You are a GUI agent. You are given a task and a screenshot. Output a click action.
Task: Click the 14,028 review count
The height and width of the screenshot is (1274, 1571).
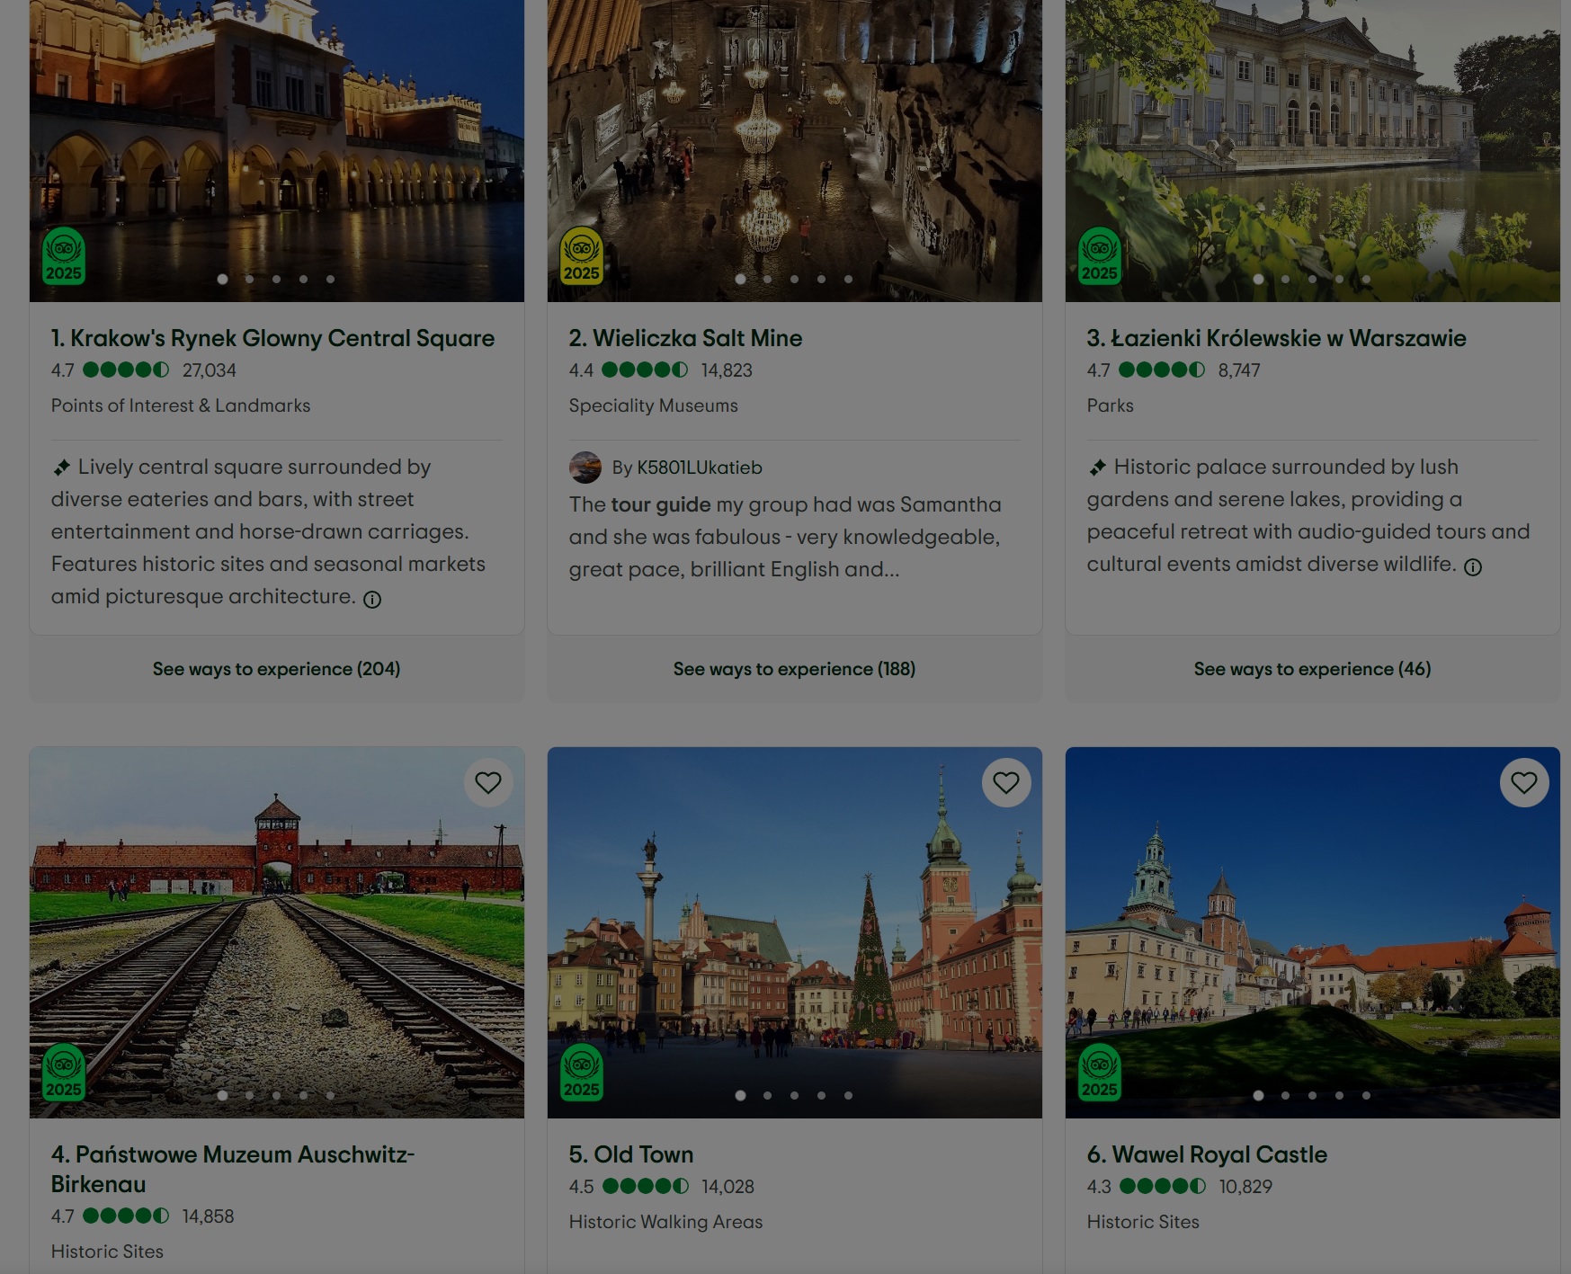tap(727, 1187)
